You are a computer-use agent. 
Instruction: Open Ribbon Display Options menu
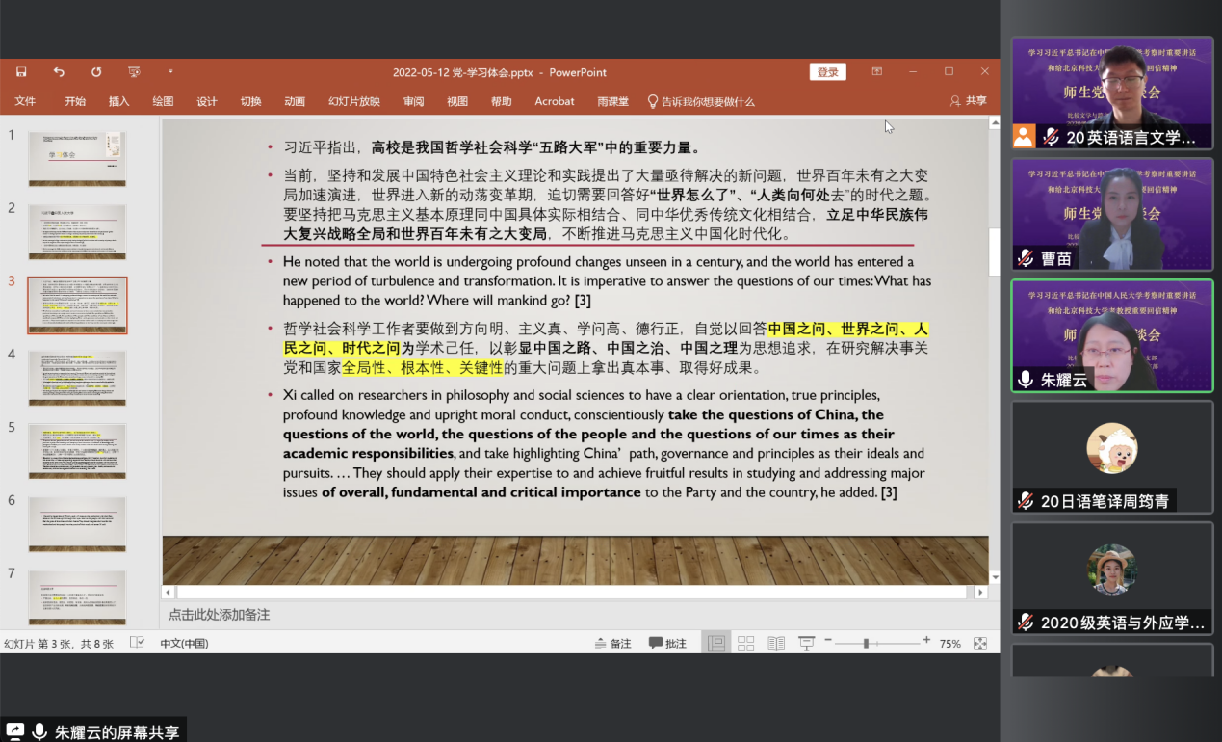pos(876,72)
